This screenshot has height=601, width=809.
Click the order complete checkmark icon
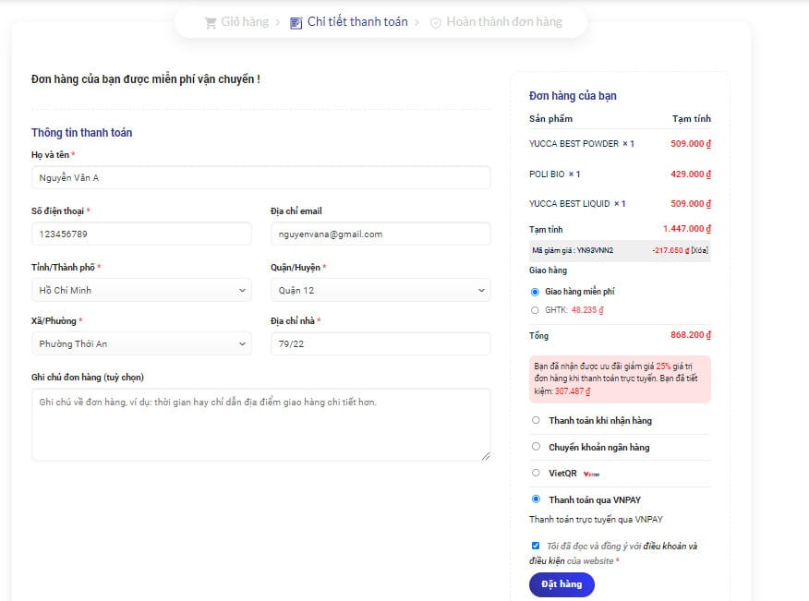click(x=436, y=22)
